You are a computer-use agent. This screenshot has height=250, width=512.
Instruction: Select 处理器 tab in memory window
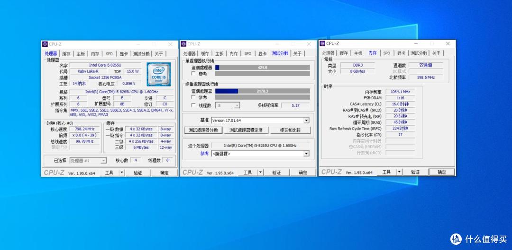(328, 53)
